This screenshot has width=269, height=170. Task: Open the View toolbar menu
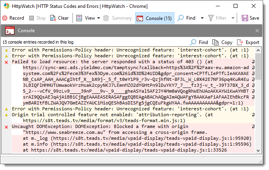85,18
